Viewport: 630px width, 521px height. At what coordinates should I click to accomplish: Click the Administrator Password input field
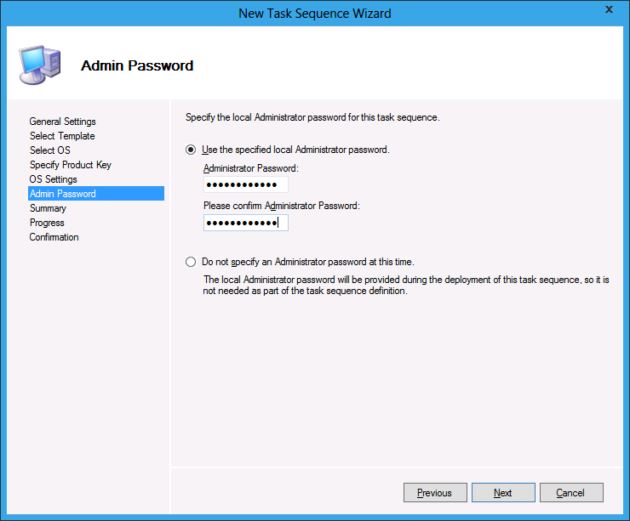pyautogui.click(x=245, y=184)
